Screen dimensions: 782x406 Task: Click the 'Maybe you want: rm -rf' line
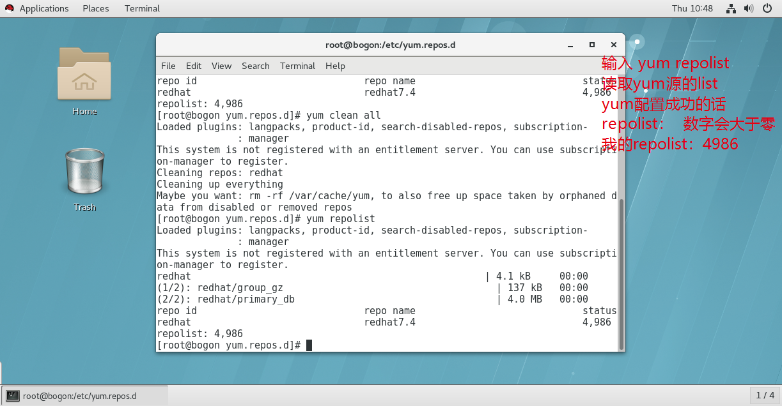tap(387, 196)
